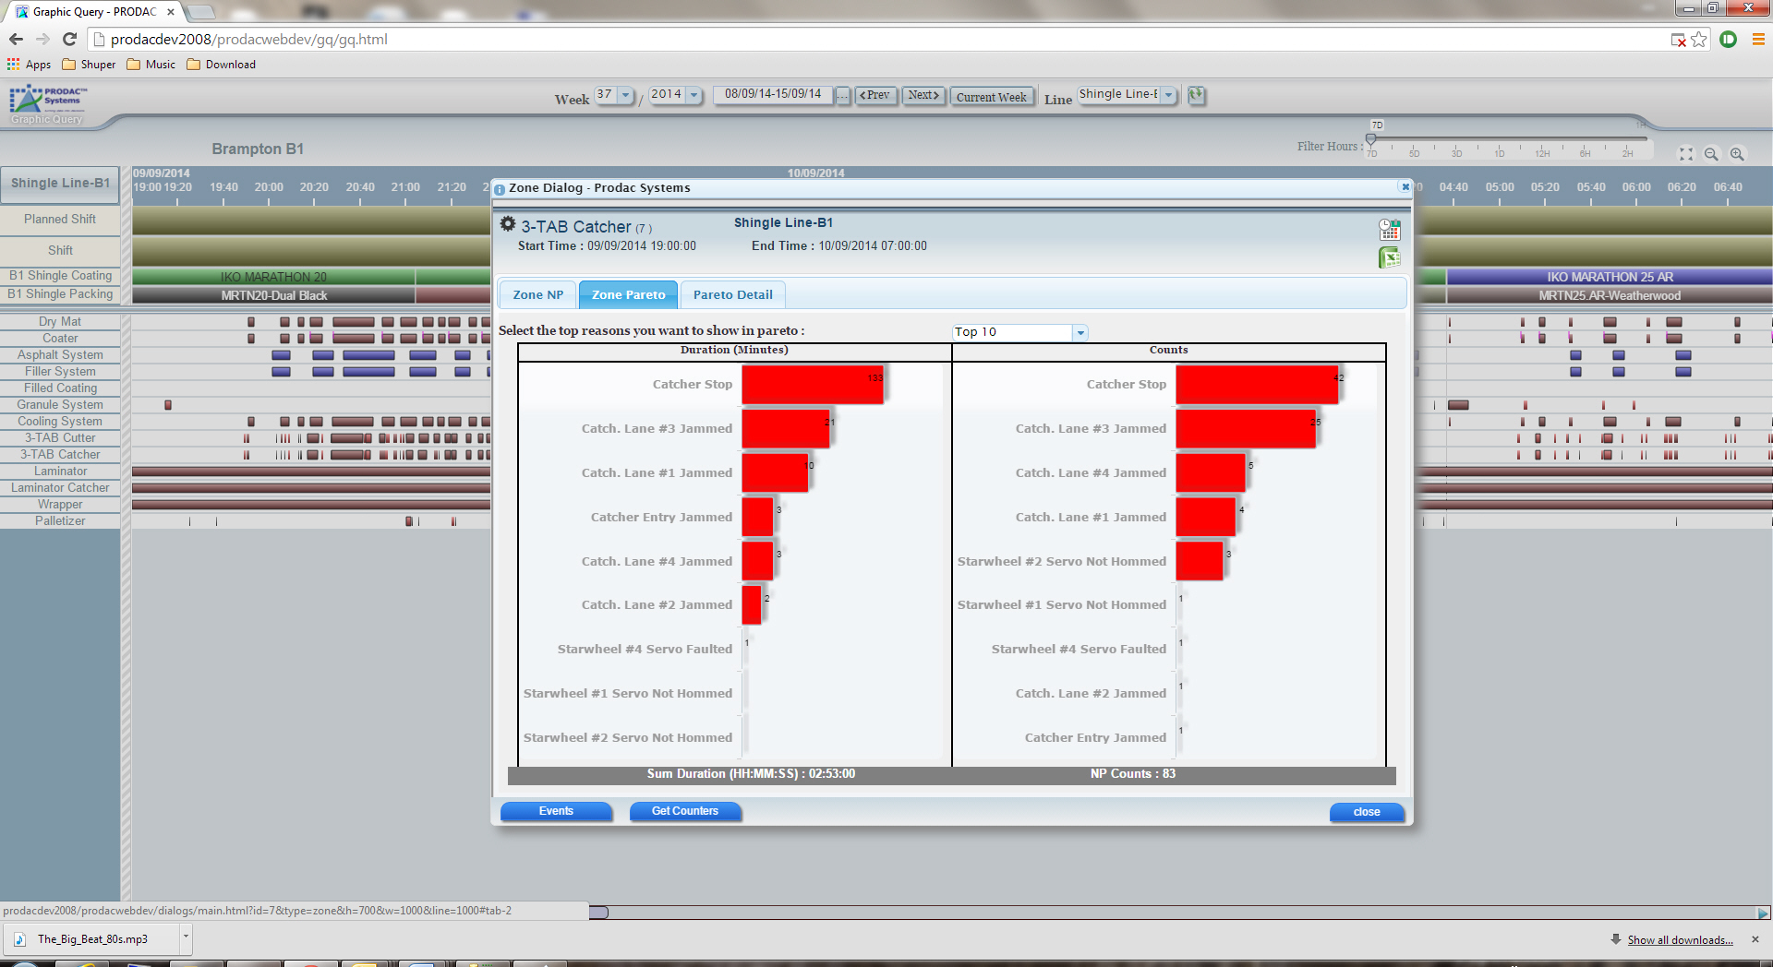Click the Filter Hours slider handle
This screenshot has width=1773, height=967.
(x=1371, y=139)
